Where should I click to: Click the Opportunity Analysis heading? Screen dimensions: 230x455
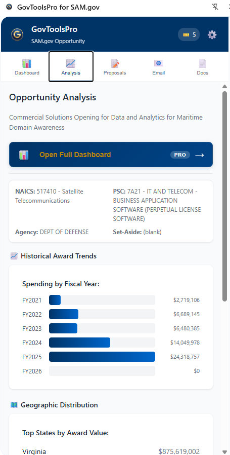pos(53,97)
